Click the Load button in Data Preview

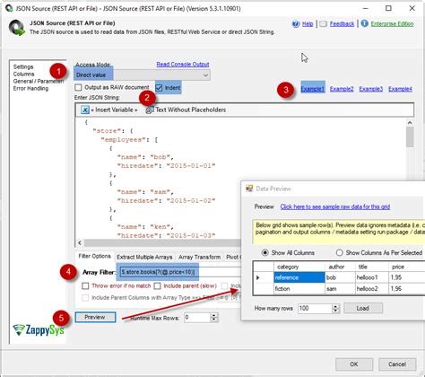(x=363, y=308)
